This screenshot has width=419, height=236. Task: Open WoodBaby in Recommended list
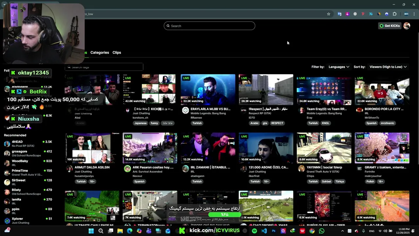pos(28,163)
